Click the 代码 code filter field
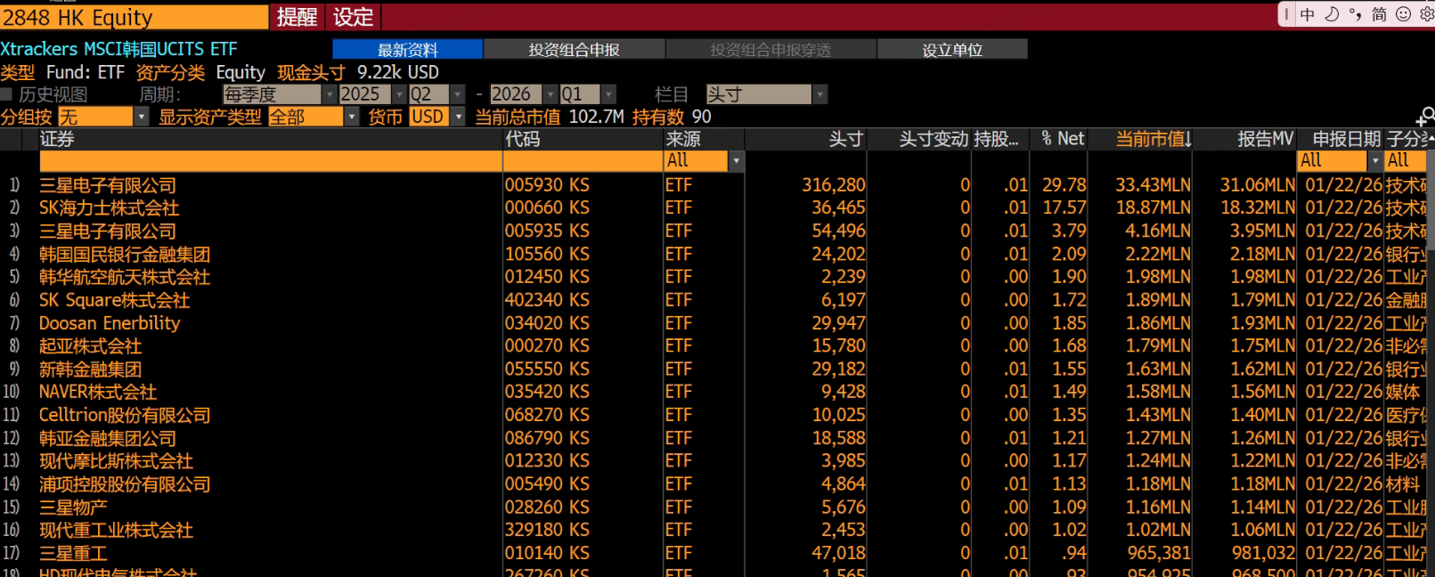1435x577 pixels. coord(583,161)
